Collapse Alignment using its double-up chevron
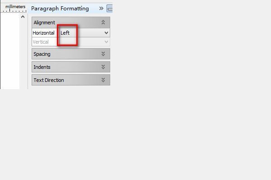Viewport: 271px width, 180px height. 103,22
